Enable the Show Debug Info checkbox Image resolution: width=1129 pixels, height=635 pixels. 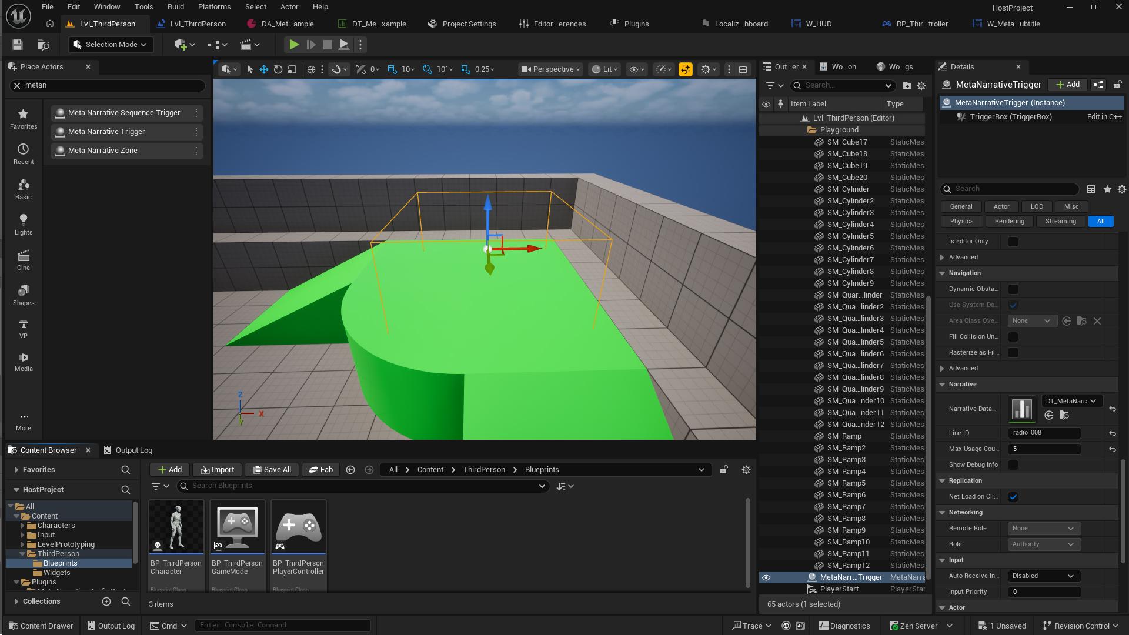tap(1013, 464)
